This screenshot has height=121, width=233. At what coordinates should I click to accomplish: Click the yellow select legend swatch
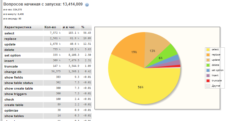pyautogui.click(x=208, y=50)
